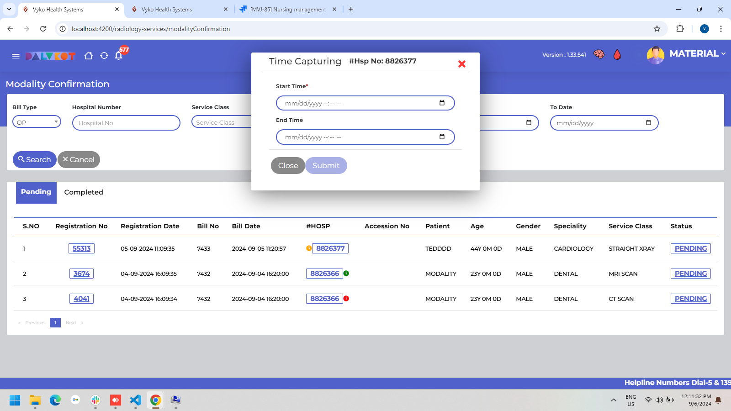Open the To Date calendar picker
731x411 pixels.
(x=648, y=123)
